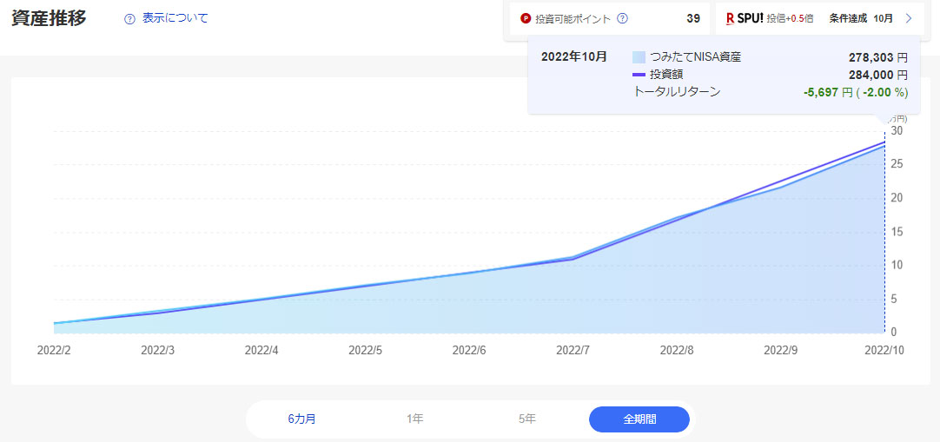Click the 2022/2 x-axis label

[x=54, y=351]
